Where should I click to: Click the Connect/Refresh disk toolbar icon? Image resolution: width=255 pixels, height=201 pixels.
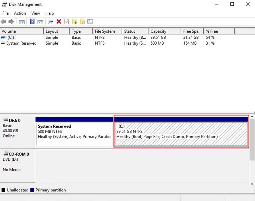pyautogui.click(x=51, y=22)
